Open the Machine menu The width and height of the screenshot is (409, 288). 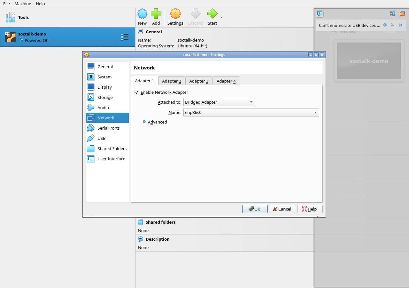coord(23,4)
